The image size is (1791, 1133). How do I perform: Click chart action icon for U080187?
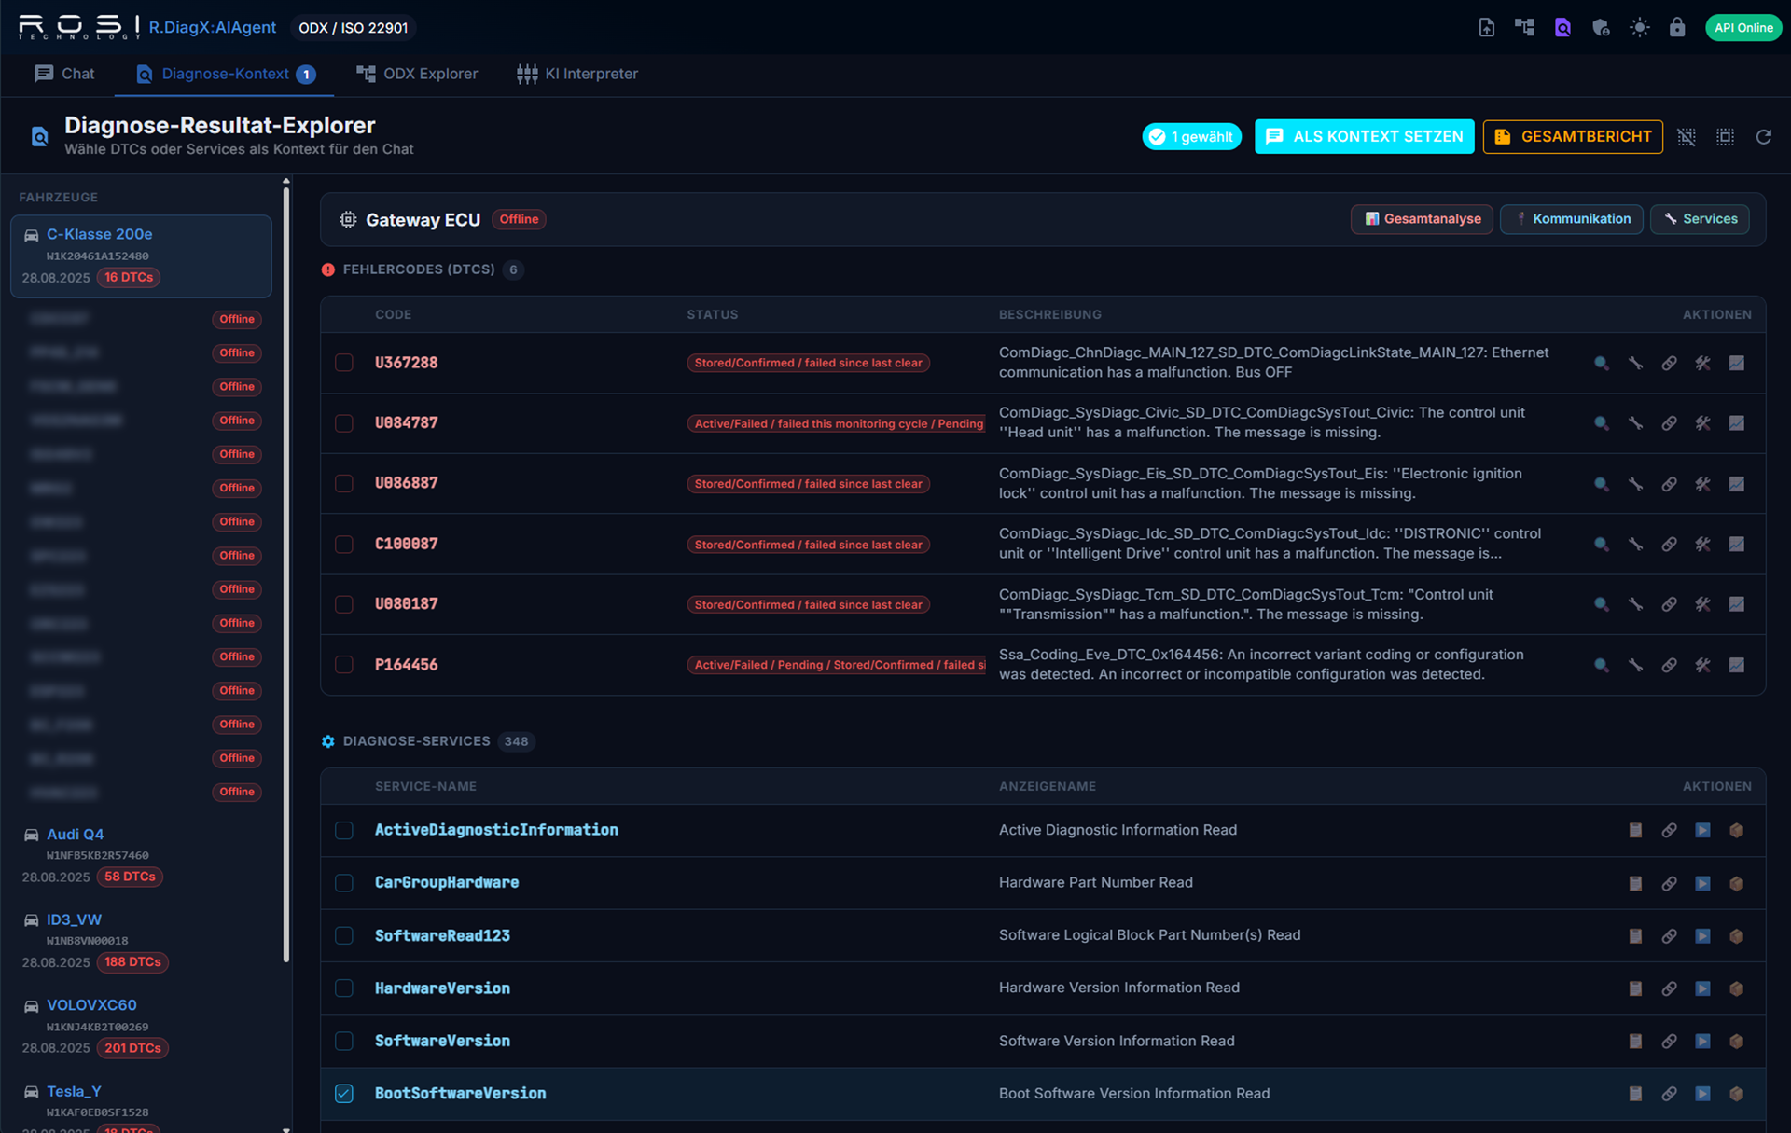(1736, 604)
